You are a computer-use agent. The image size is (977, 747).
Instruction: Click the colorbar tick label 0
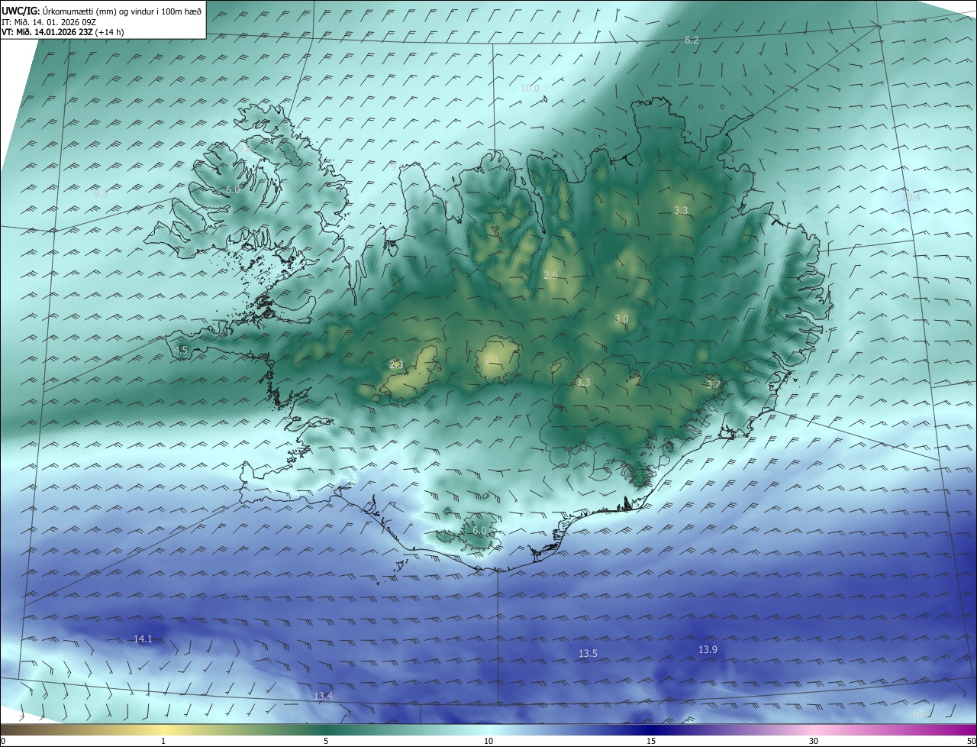[x=3, y=741]
